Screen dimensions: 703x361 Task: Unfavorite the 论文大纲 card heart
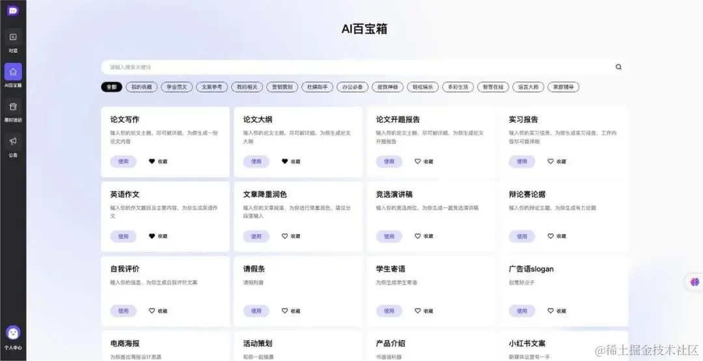pyautogui.click(x=284, y=161)
